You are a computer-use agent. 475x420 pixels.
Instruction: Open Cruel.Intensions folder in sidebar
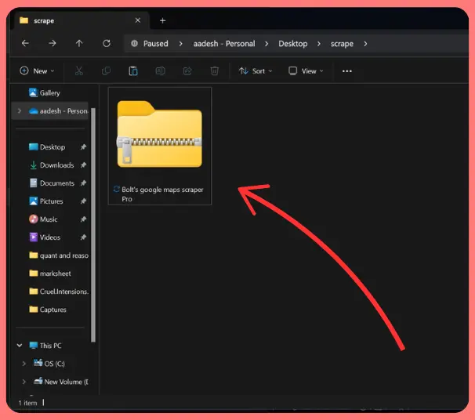(59, 291)
